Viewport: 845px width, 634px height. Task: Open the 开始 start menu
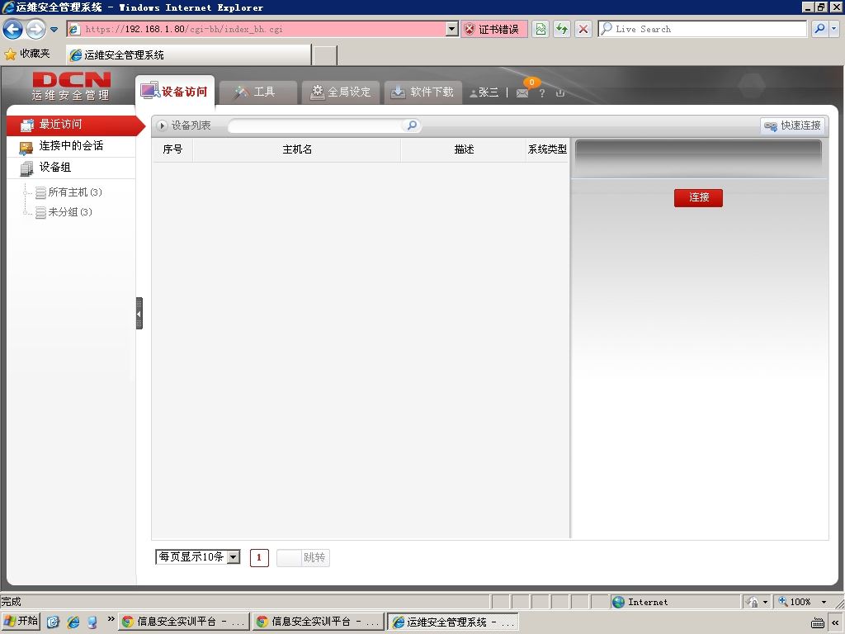click(x=21, y=622)
